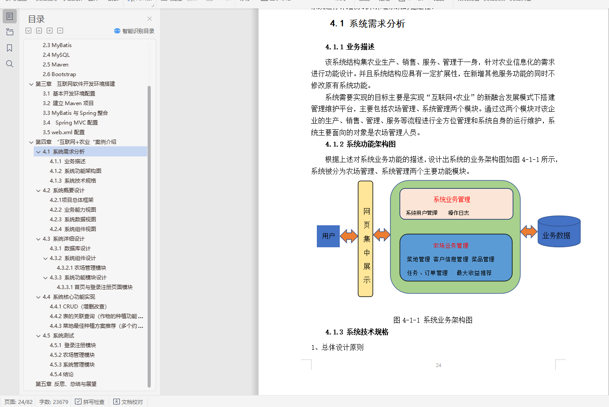This screenshot has width=609, height=407.
Task: Click the plus box icon in outline toolbar
Action: coord(50,31)
